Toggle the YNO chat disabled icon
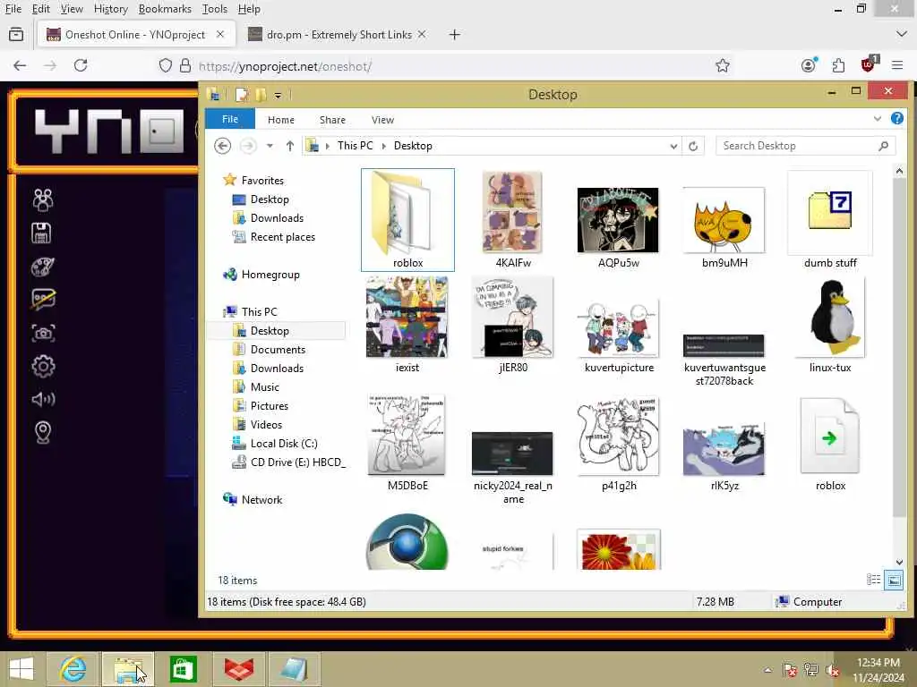Screen dimensions: 917x687 pos(43,299)
